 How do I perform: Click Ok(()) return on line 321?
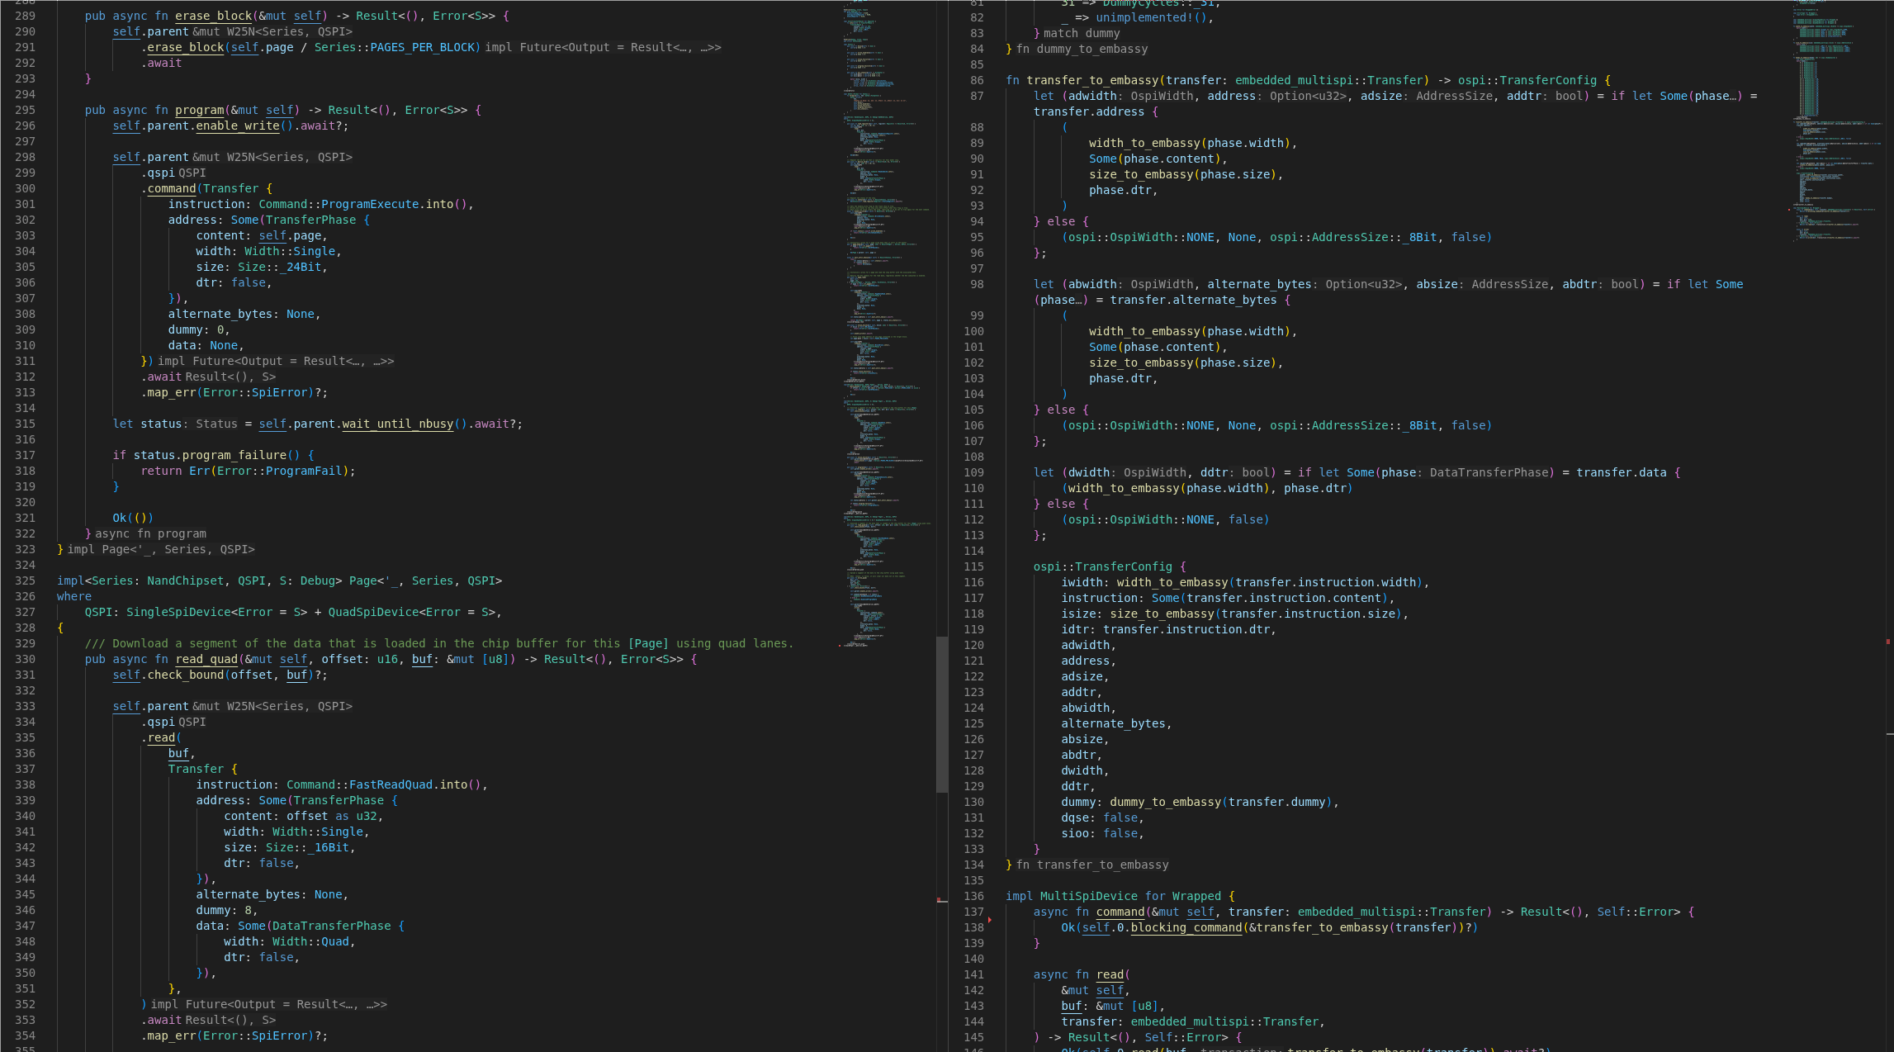[133, 518]
